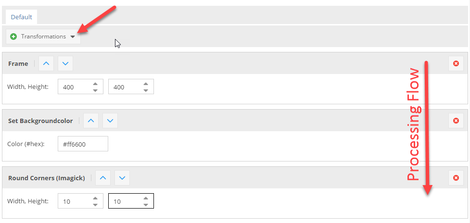The height and width of the screenshot is (223, 470).
Task: Move Round Corners transformation up
Action: tap(103, 178)
